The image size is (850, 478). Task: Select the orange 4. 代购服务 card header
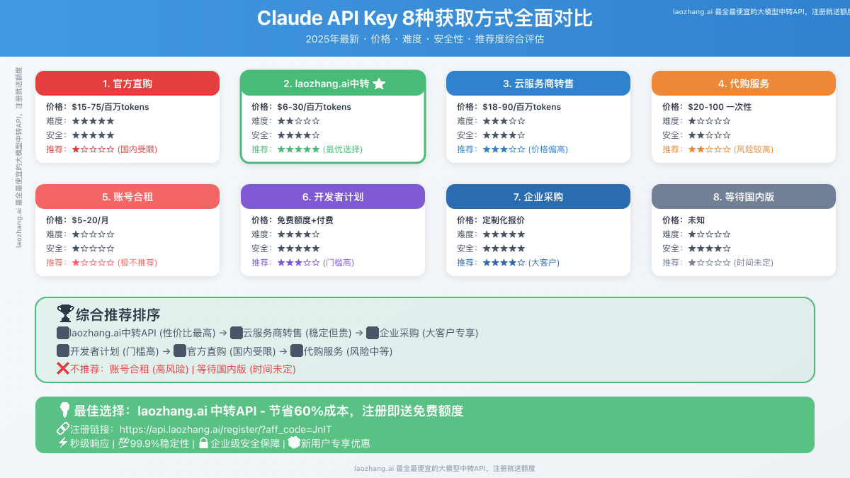click(x=744, y=83)
